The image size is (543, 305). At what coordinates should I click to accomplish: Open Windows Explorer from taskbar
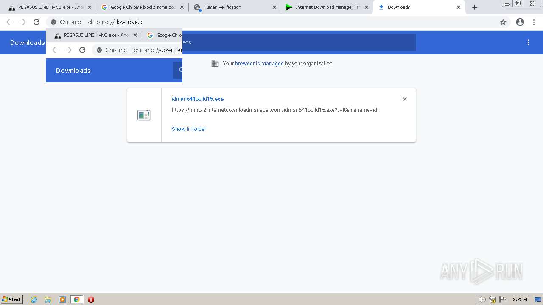click(x=48, y=299)
